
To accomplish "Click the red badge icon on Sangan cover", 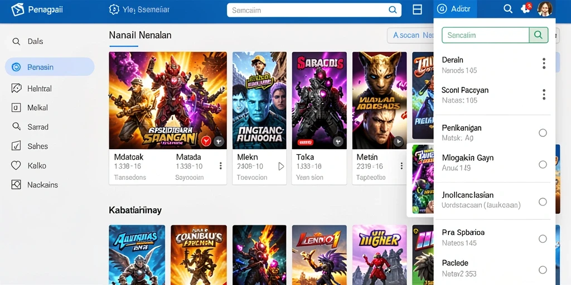I will 206,141.
